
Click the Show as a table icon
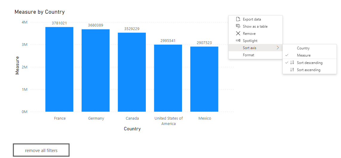click(238, 26)
